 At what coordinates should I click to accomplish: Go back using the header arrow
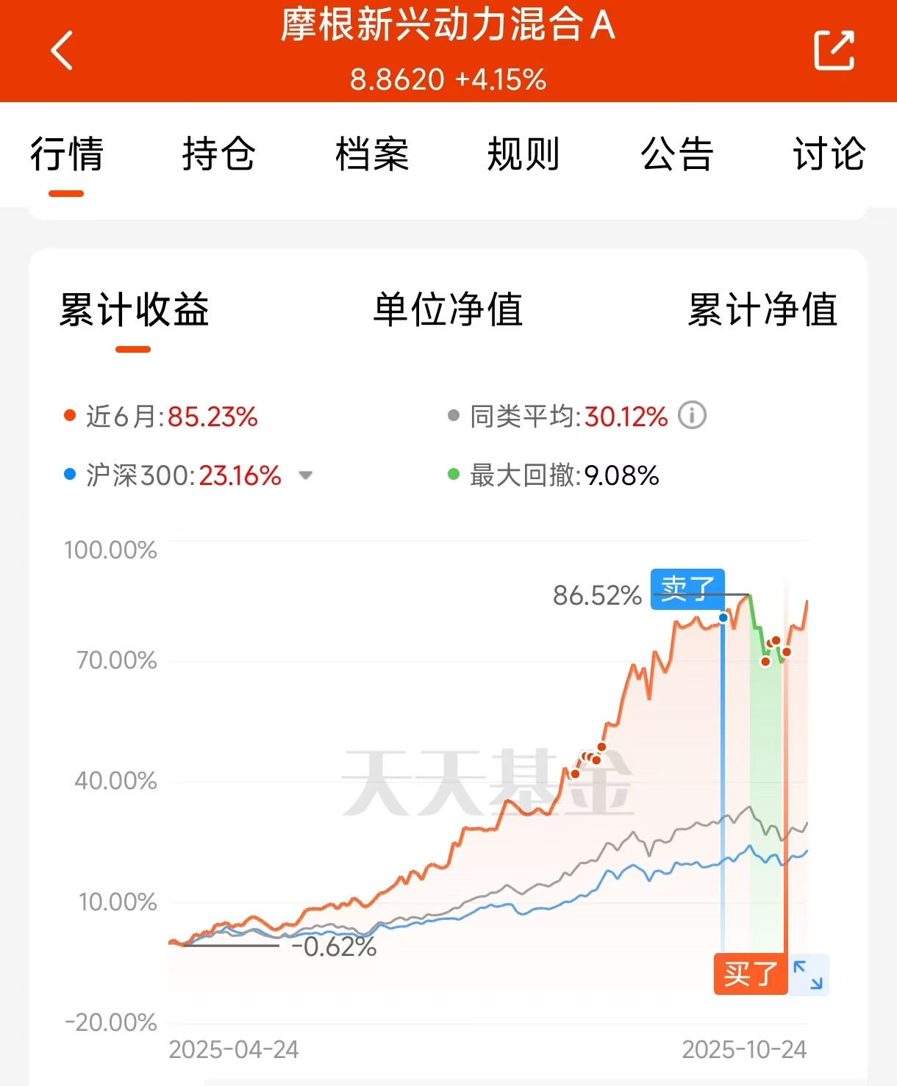pos(62,51)
